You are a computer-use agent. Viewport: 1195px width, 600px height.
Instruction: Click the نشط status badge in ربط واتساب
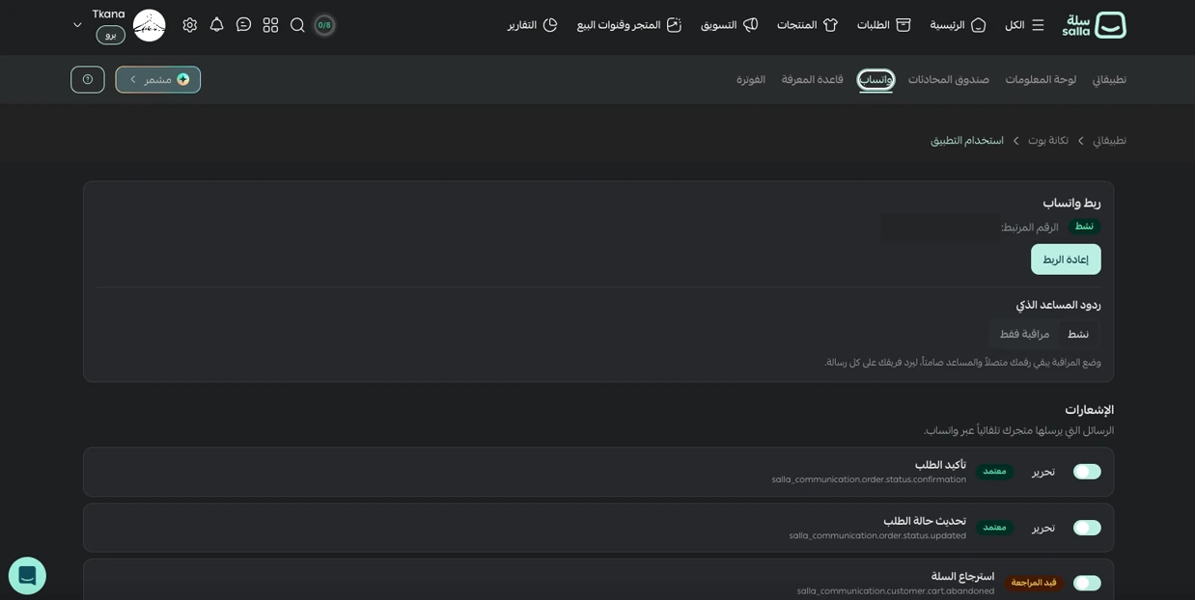pyautogui.click(x=1084, y=227)
